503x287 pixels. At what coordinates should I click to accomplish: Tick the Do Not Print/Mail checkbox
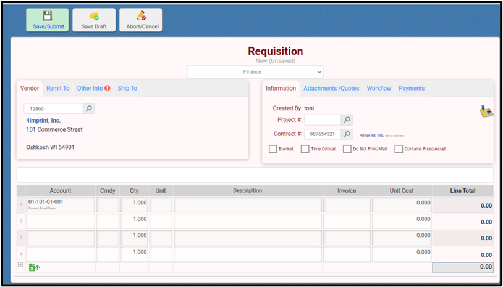click(347, 149)
